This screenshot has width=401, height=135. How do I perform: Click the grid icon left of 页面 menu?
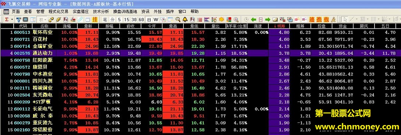pos(6,12)
